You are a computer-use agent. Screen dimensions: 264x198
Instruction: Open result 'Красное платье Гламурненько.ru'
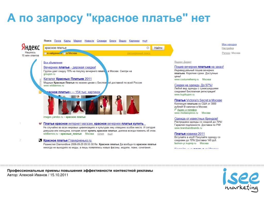coord(67,141)
